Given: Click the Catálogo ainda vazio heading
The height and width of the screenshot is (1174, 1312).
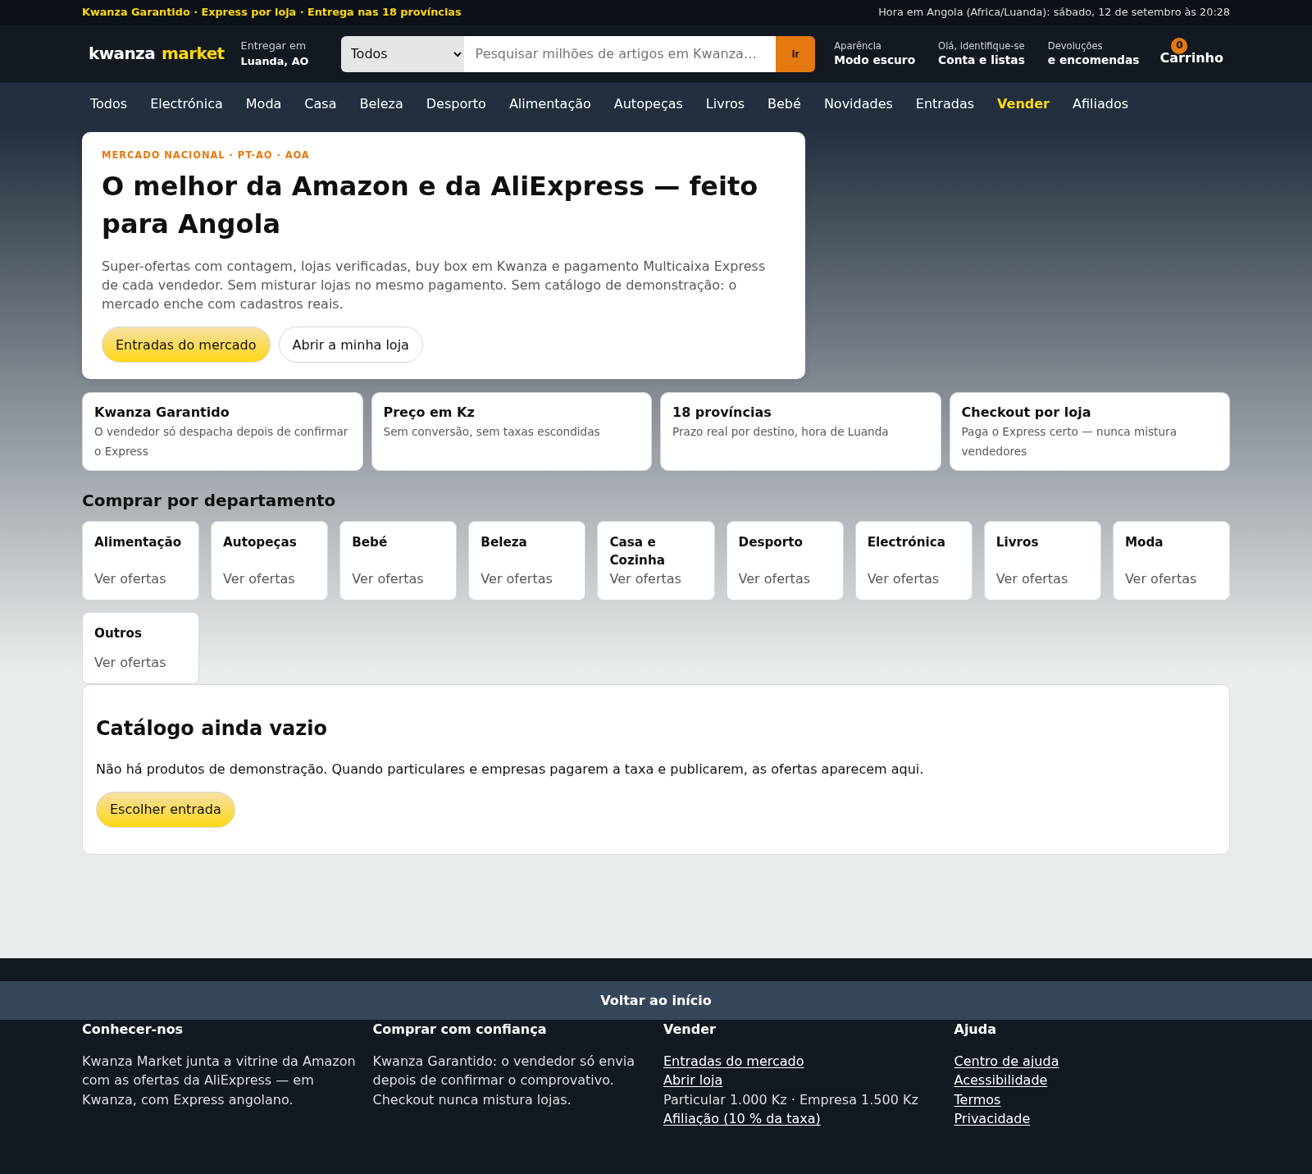Looking at the screenshot, I should point(212,728).
